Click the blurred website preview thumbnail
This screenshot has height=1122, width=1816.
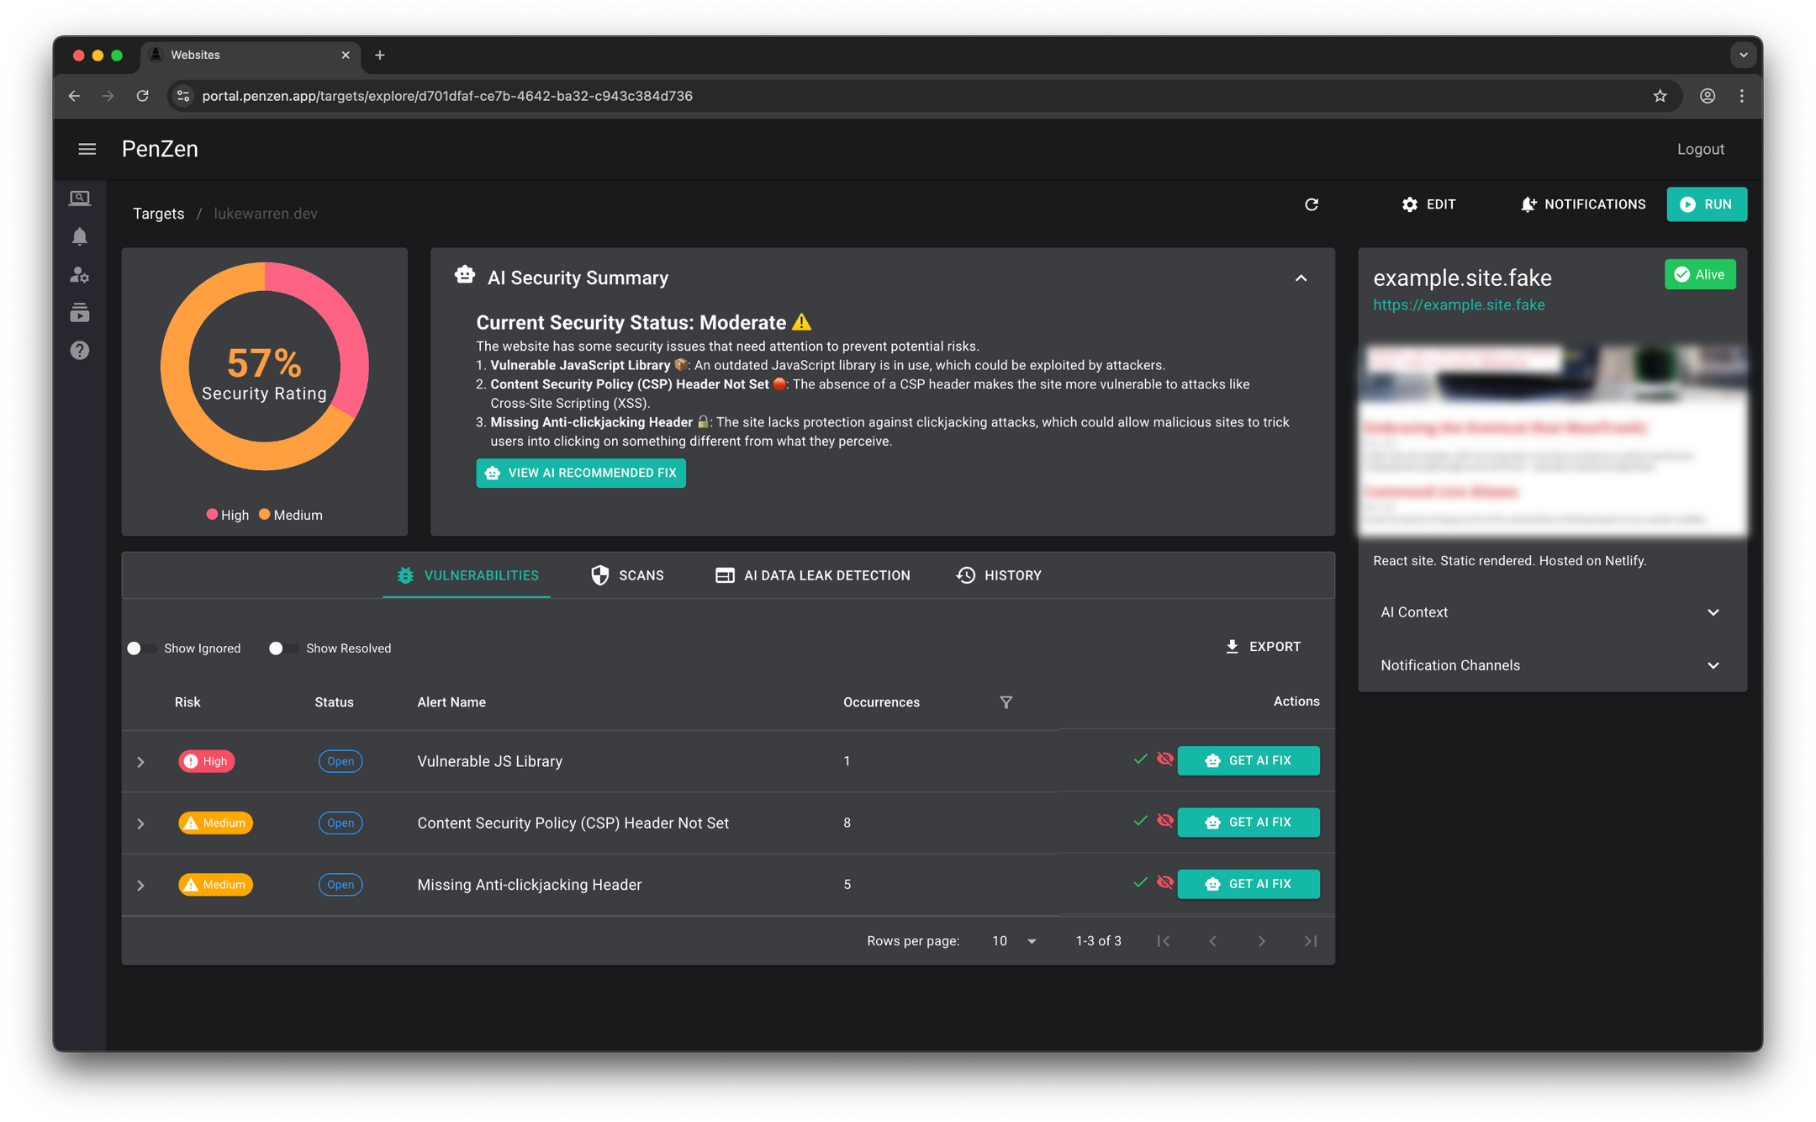click(1552, 439)
